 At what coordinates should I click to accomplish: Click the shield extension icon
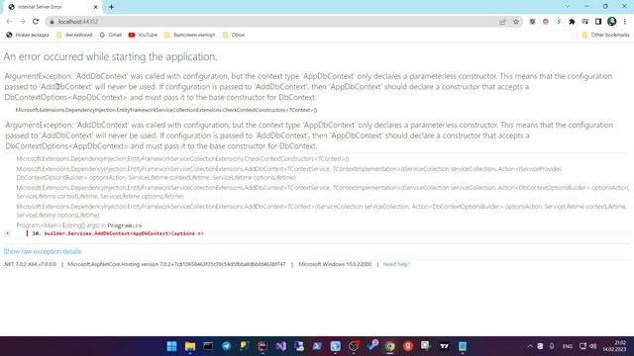532,22
